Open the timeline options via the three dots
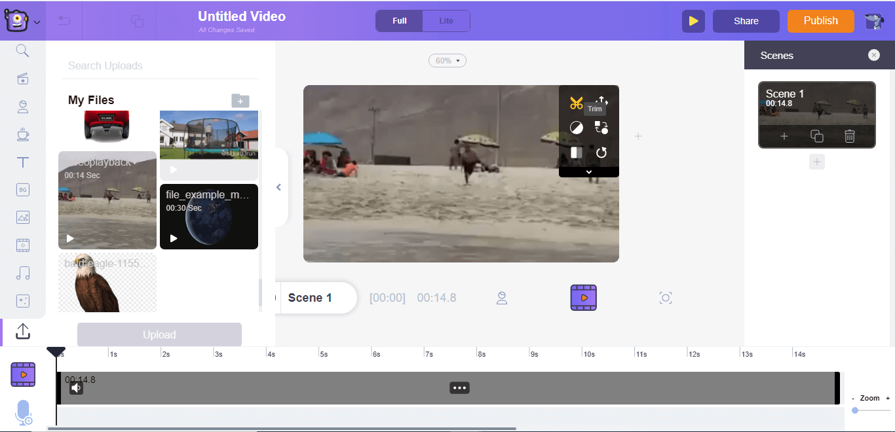Image resolution: width=895 pixels, height=432 pixels. [459, 387]
